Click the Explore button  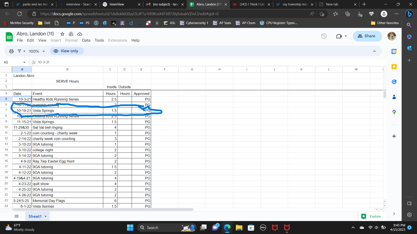click(371, 216)
